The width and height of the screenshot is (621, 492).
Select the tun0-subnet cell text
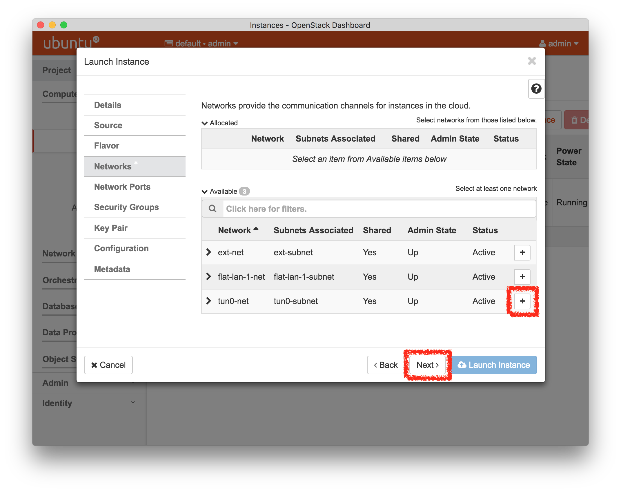[296, 301]
